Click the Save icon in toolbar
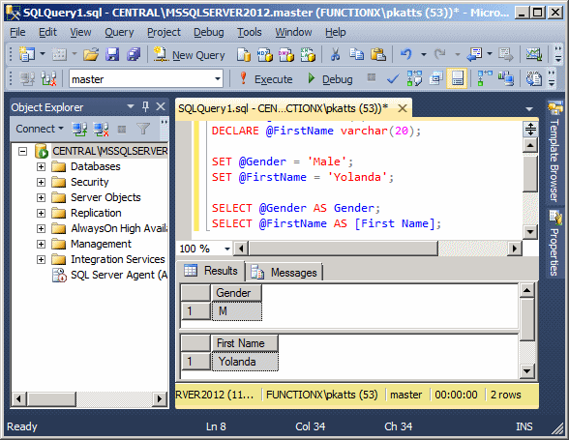The image size is (569, 440). [112, 54]
